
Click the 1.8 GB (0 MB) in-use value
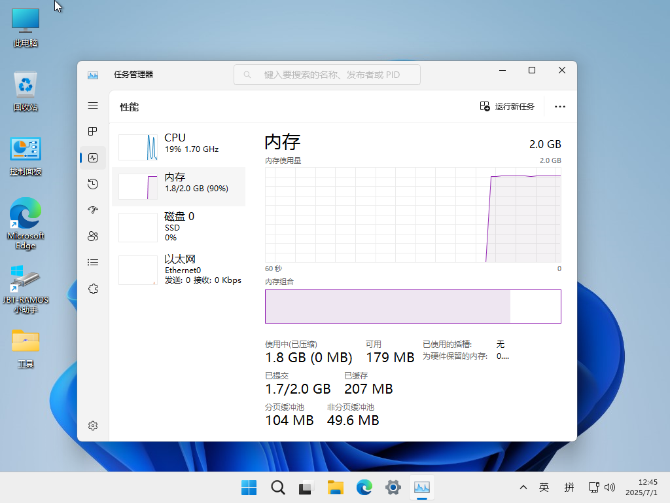309,358
